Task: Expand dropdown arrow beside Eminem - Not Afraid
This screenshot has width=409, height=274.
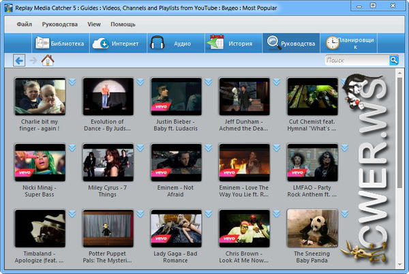Action: (x=208, y=148)
